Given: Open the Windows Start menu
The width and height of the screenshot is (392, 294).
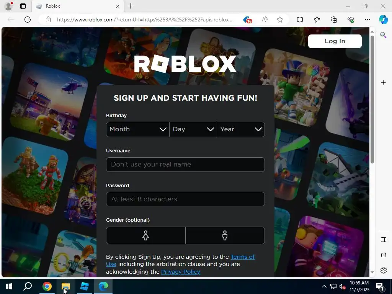Looking at the screenshot, I should point(9,286).
